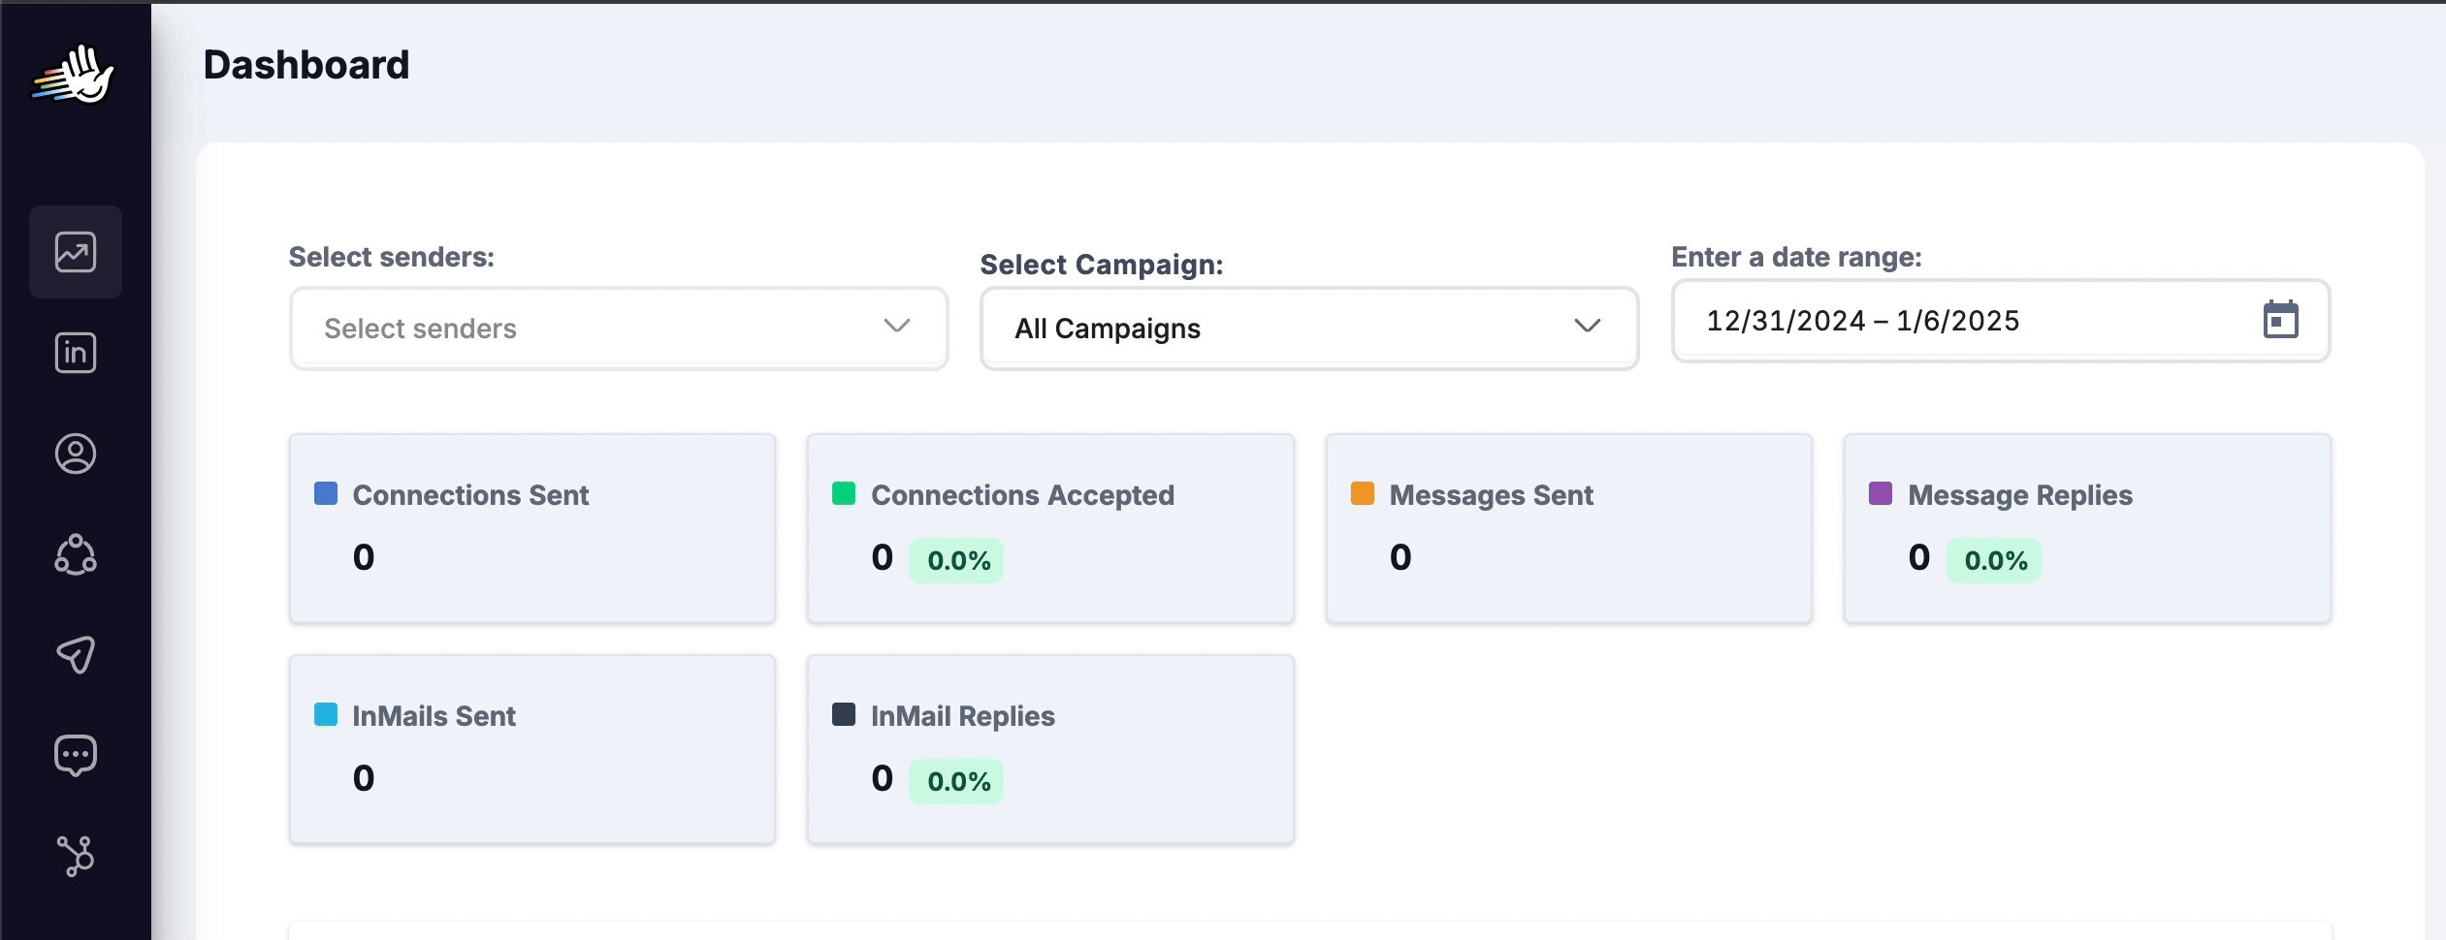Viewport: 2446px width, 940px height.
Task: Select the Messages Sent stat card
Action: coord(1568,528)
